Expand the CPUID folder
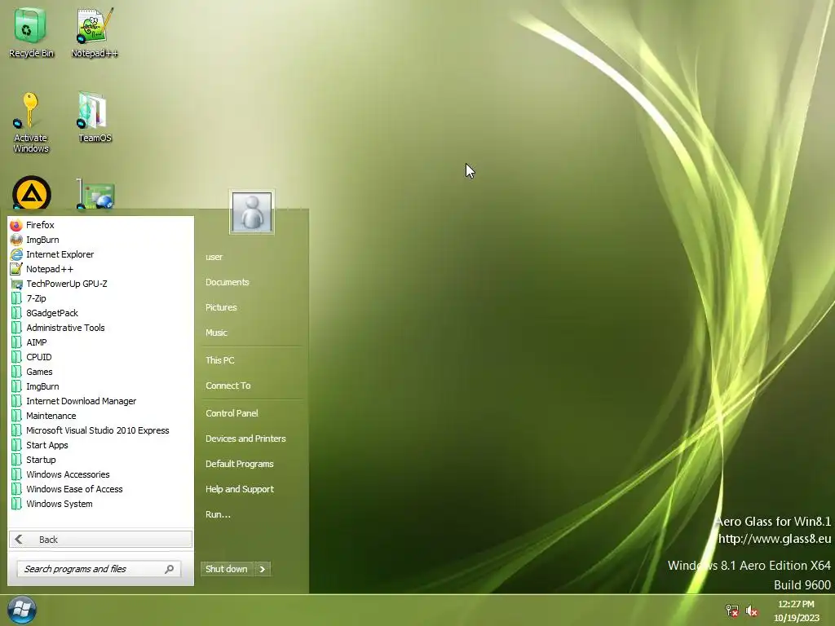This screenshot has height=626, width=835. point(101,357)
